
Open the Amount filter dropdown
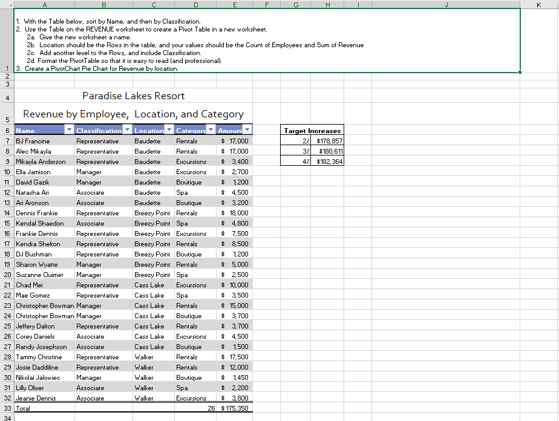[x=247, y=130]
